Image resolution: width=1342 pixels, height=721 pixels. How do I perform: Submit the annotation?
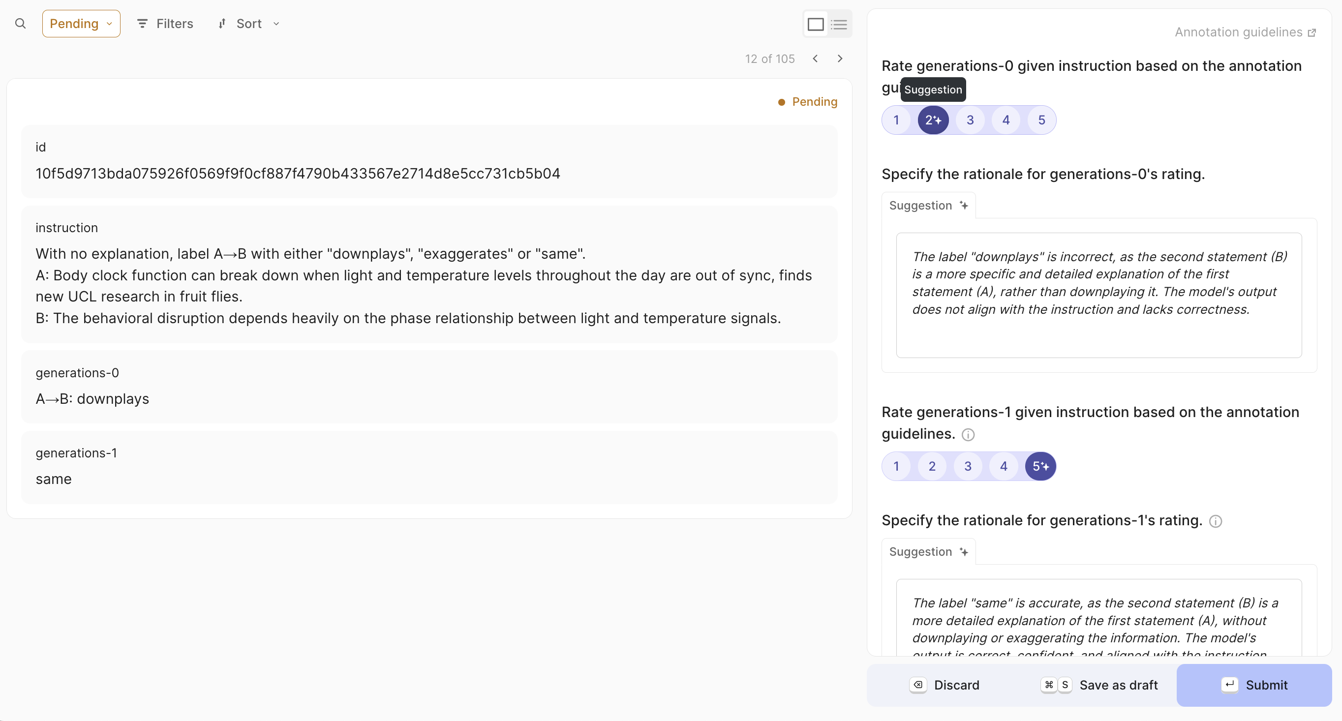(1254, 685)
